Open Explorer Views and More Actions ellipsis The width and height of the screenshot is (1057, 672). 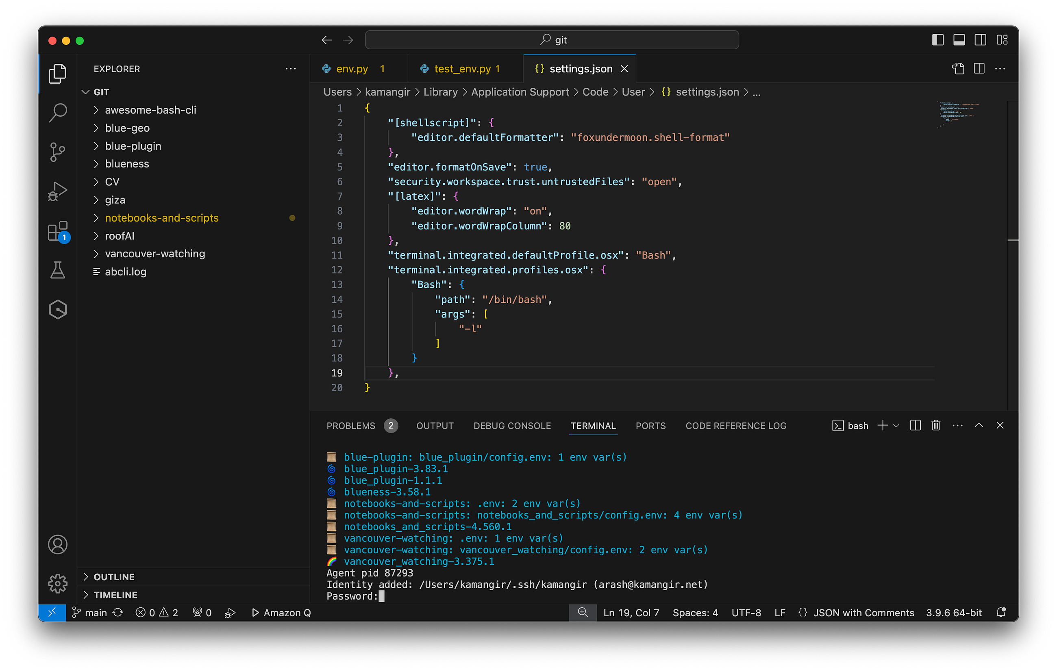pos(291,69)
